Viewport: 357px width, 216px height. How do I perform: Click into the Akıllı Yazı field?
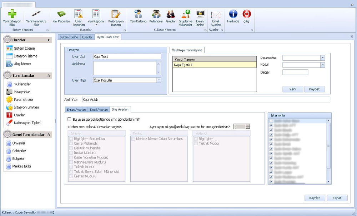coord(206,100)
